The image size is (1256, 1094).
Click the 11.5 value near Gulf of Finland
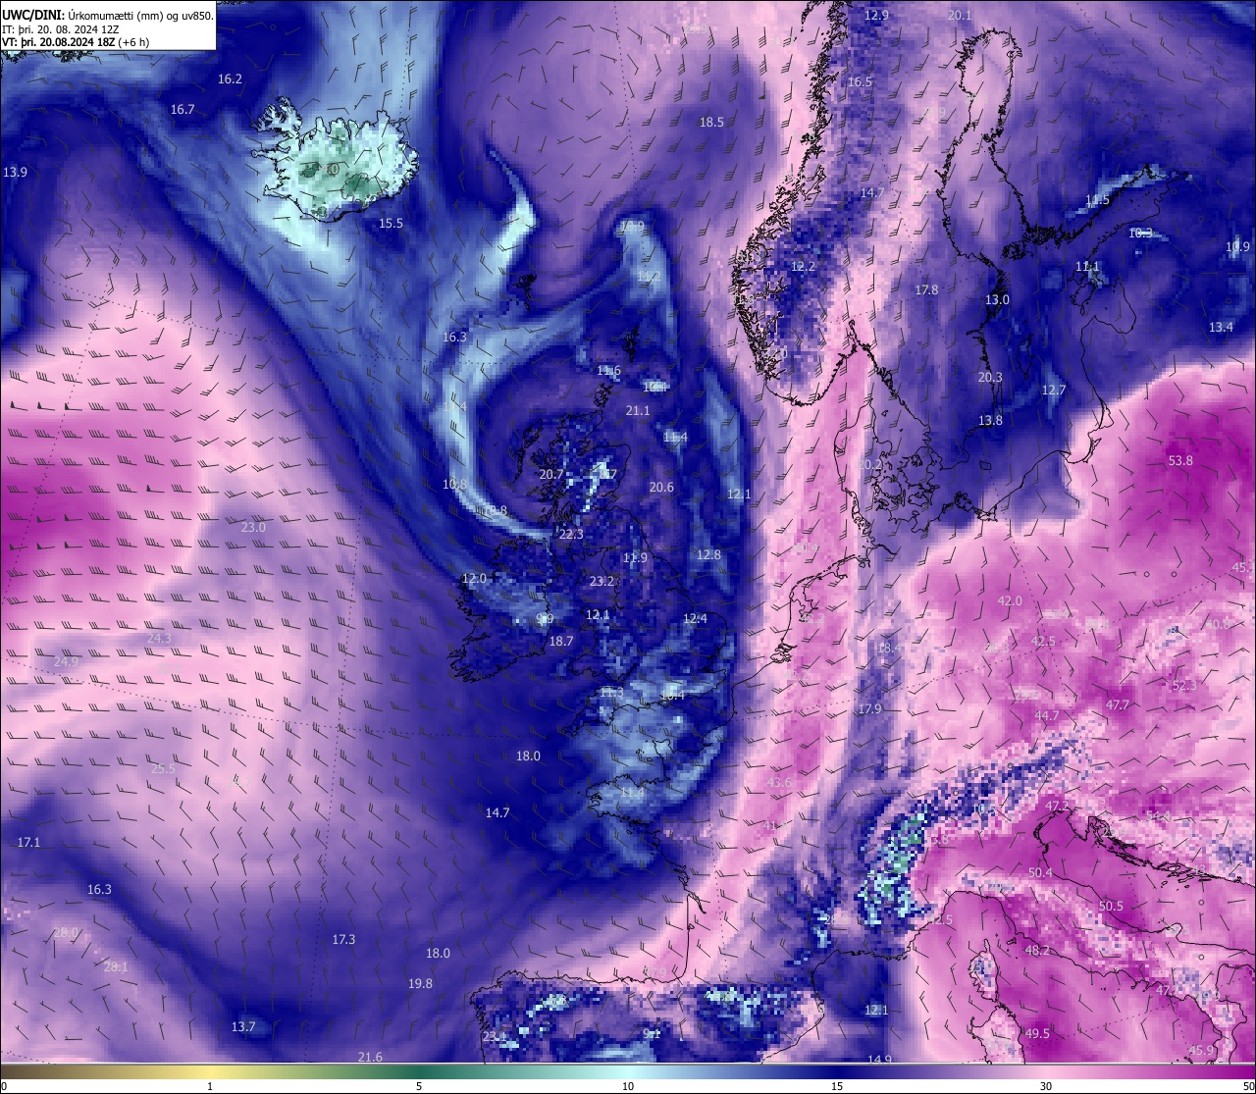1097,200
